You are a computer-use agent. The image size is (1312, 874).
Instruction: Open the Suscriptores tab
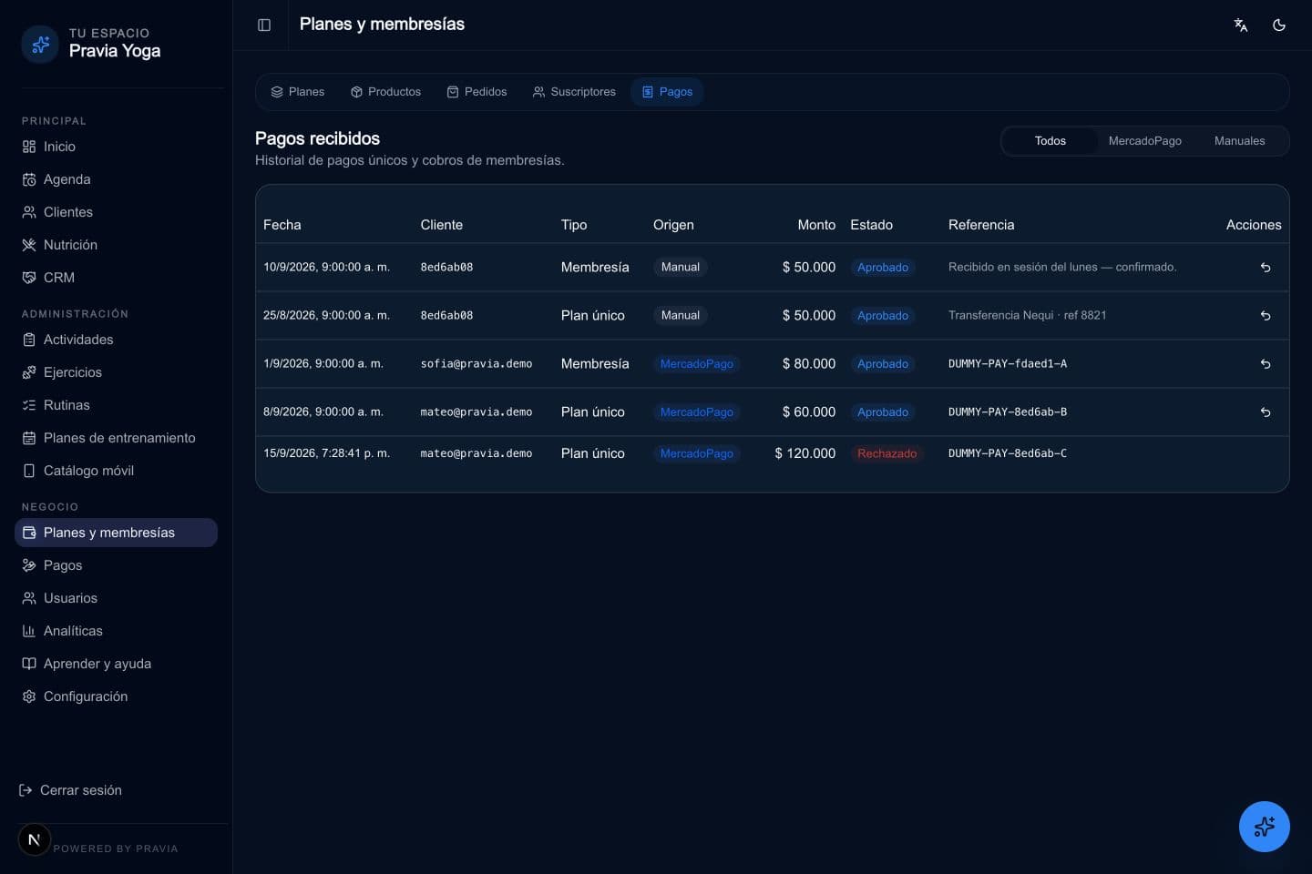(575, 92)
